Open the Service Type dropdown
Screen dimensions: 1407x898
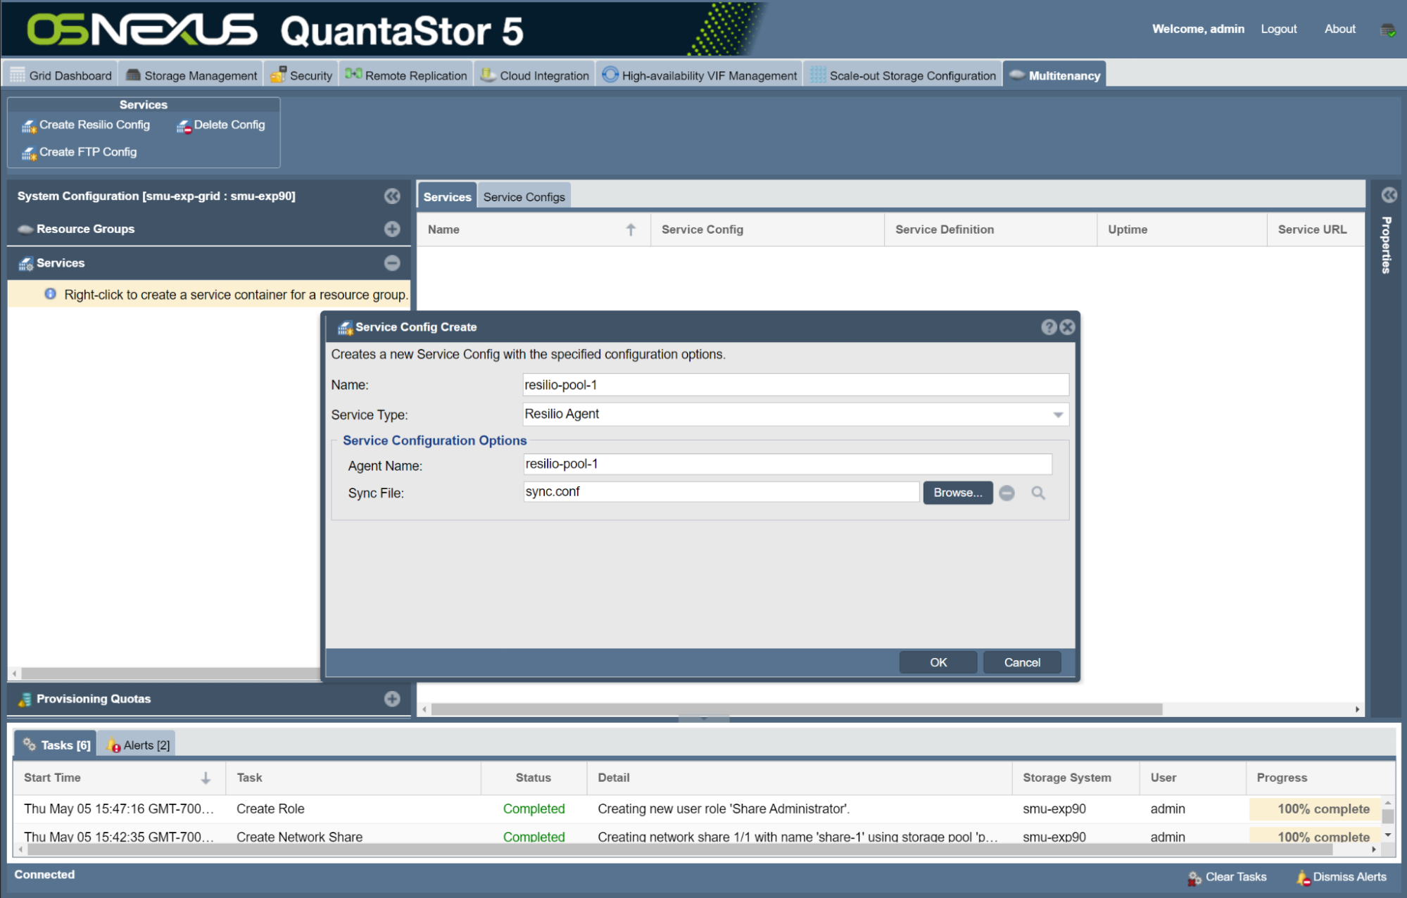tap(1058, 415)
